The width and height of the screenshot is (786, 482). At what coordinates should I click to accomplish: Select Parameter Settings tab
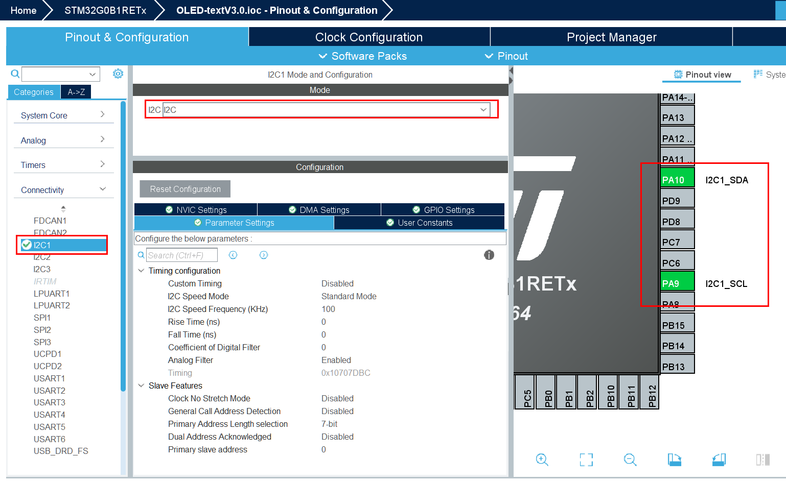(x=234, y=223)
